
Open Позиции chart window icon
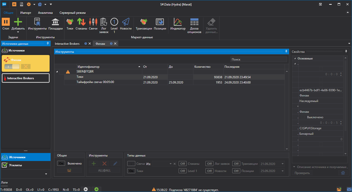coord(160,22)
